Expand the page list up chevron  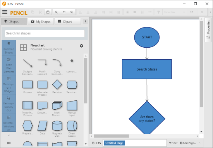(x=200, y=143)
